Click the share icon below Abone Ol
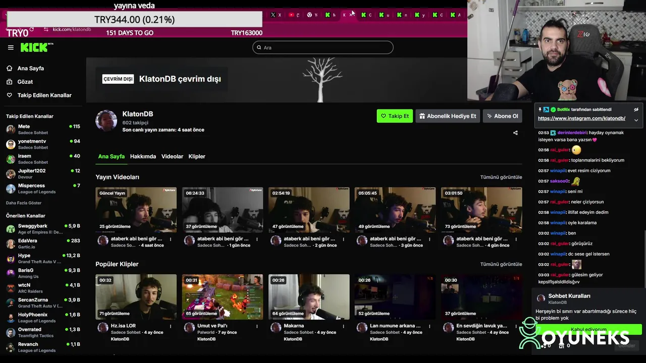This screenshot has width=646, height=363. 515,133
